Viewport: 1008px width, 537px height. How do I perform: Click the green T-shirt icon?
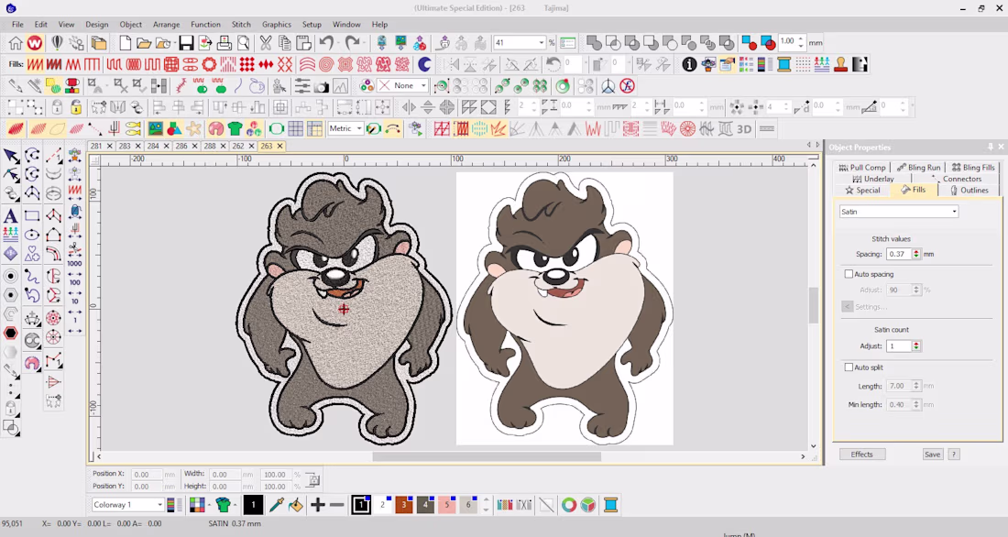tap(235, 129)
